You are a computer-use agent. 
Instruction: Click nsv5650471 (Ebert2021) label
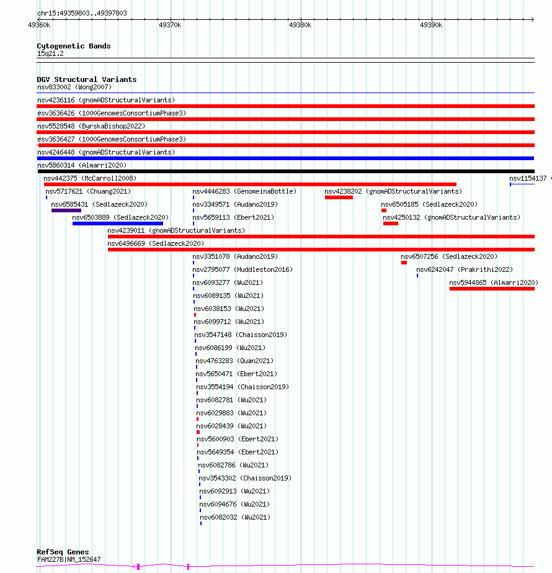pos(236,374)
